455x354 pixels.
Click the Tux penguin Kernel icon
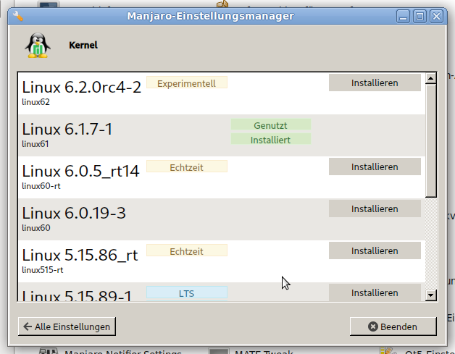38,46
